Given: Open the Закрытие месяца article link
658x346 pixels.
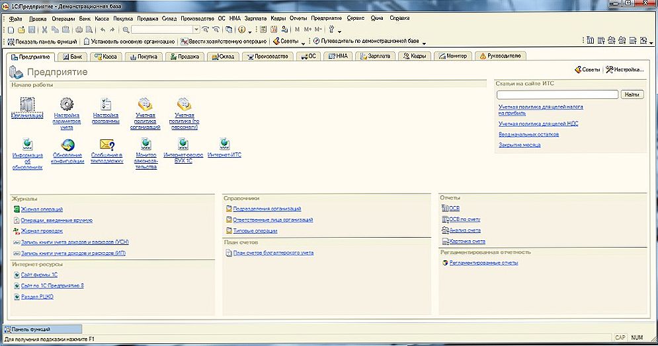Looking at the screenshot, I should coord(520,145).
